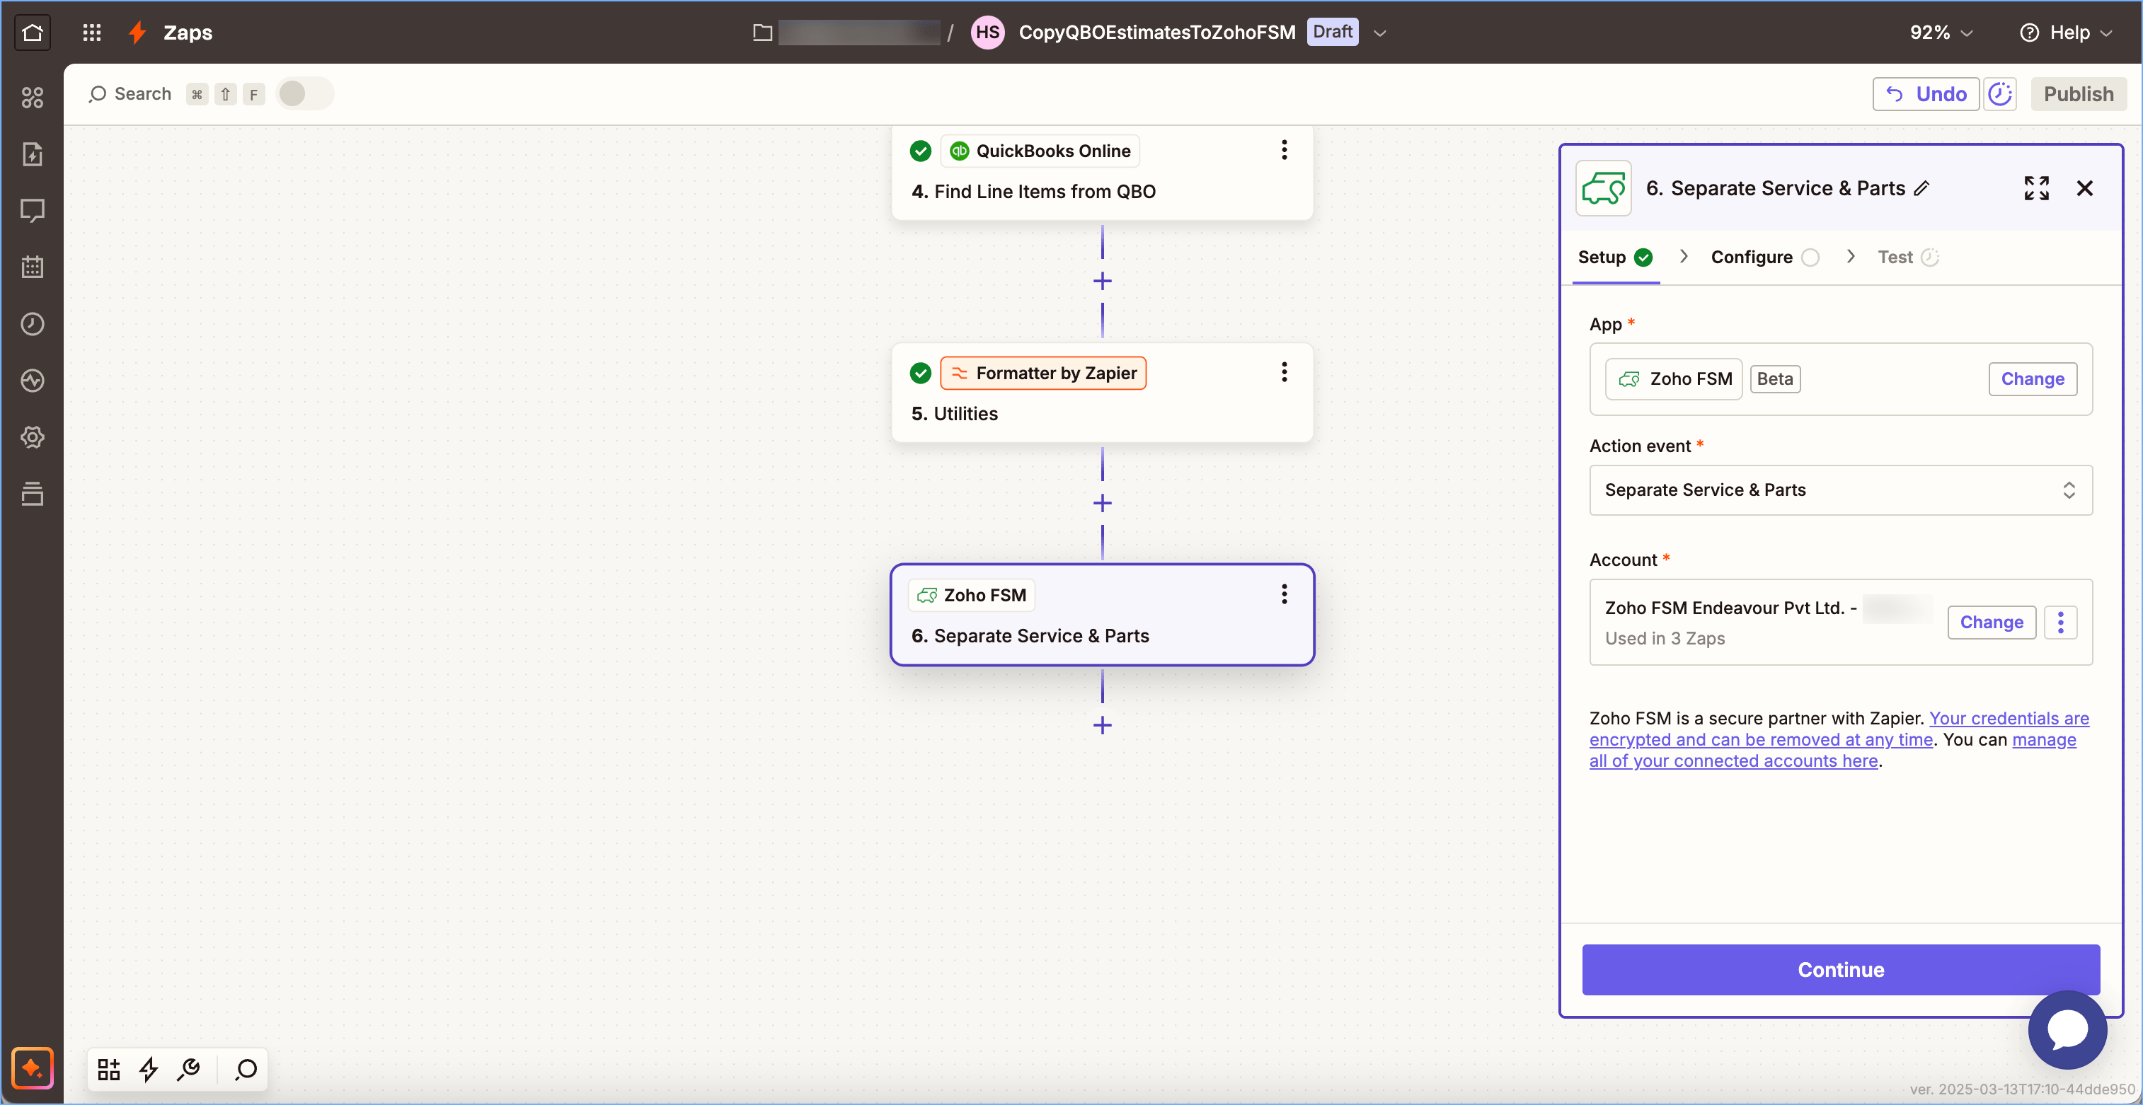Click the Continue button
The image size is (2143, 1105).
pyautogui.click(x=1840, y=969)
